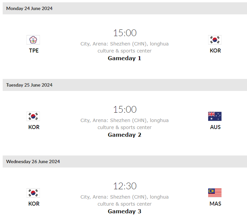The width and height of the screenshot is (247, 223).
Task: Select the KOR label in Tuesday's match
Action: click(x=34, y=127)
